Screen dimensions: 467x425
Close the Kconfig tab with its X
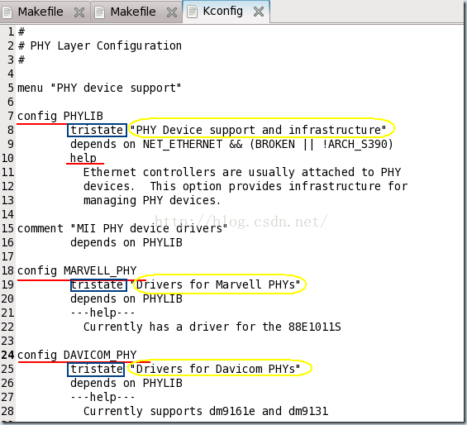(259, 12)
